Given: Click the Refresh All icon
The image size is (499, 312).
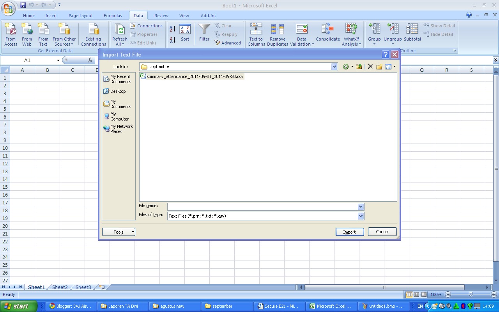Looking at the screenshot, I should [x=120, y=34].
